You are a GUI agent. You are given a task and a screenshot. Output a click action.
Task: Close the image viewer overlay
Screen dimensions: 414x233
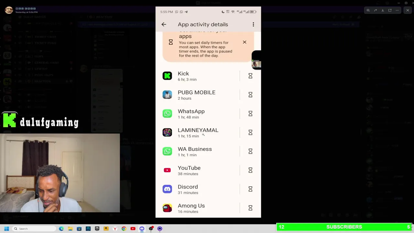(408, 10)
